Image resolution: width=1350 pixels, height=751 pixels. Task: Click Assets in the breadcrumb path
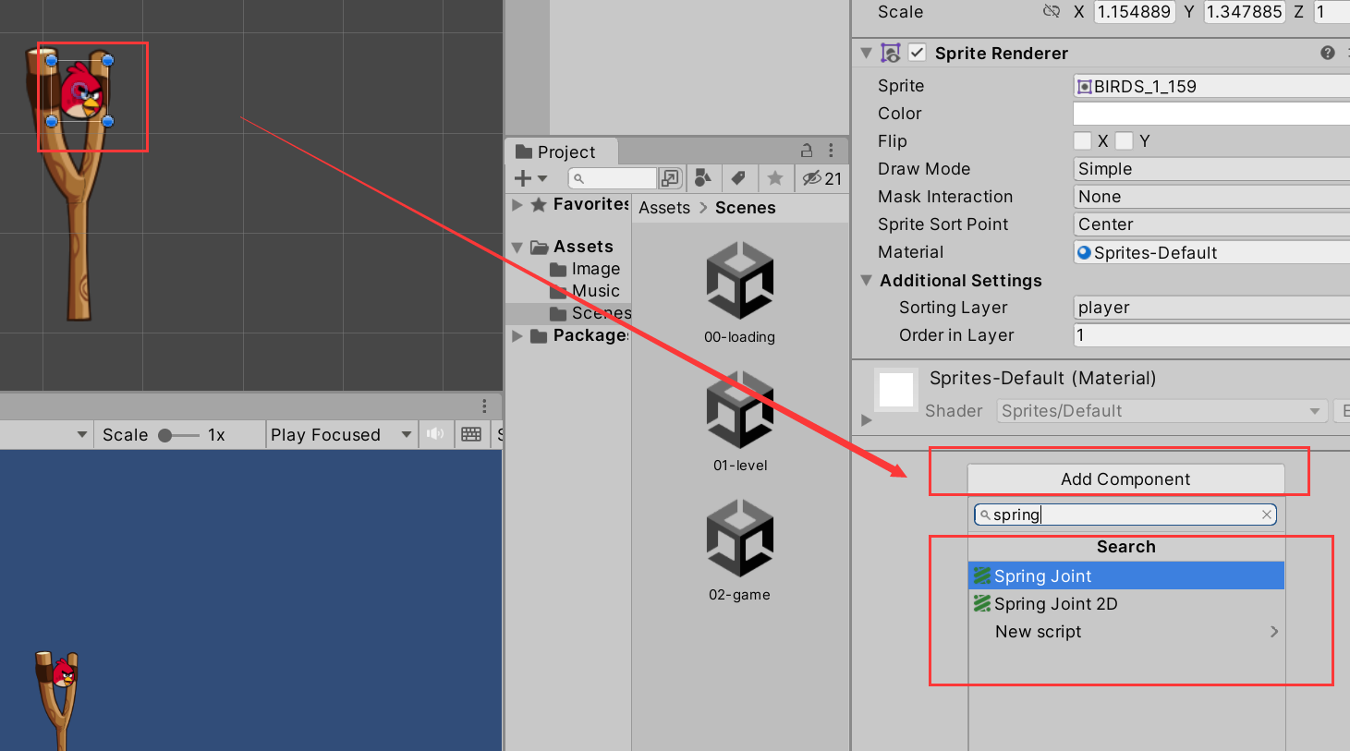(x=664, y=208)
